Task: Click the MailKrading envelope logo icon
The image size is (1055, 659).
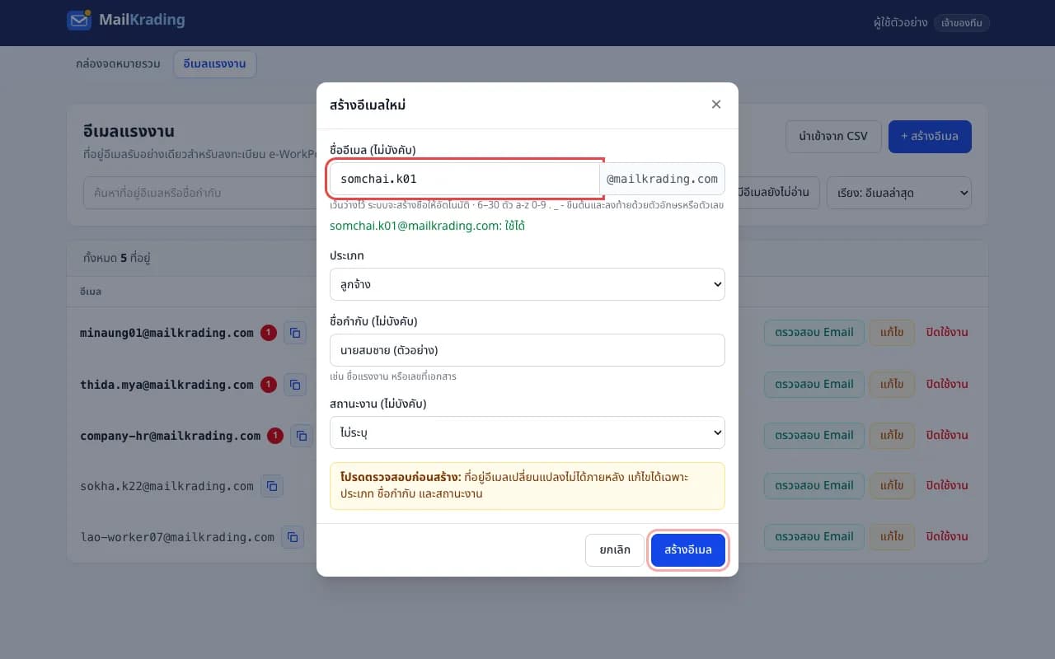Action: coord(79,20)
